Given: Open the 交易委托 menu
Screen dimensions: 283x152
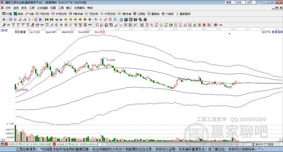Looking at the screenshot, I should pyautogui.click(x=79, y=8).
